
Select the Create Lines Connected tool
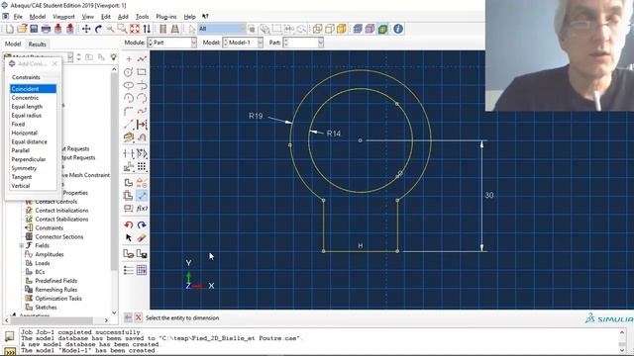[142, 59]
